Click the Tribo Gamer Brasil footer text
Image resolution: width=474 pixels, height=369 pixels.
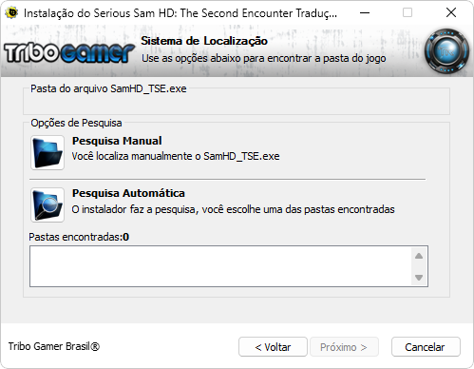[x=54, y=346]
